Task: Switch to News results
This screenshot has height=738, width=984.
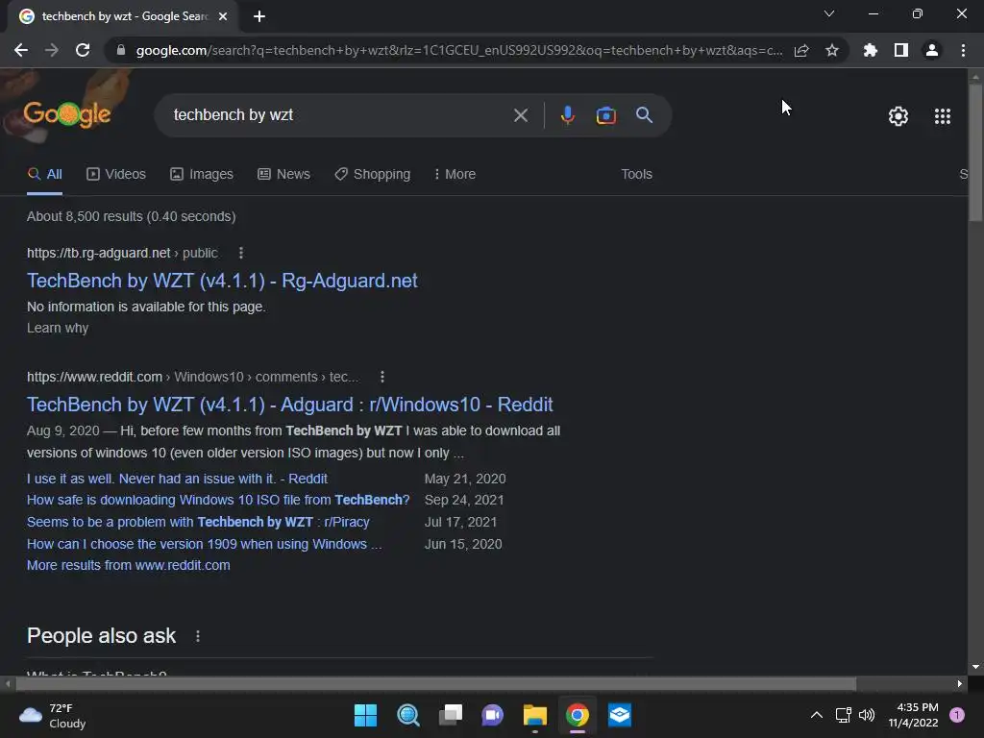Action: (x=283, y=175)
